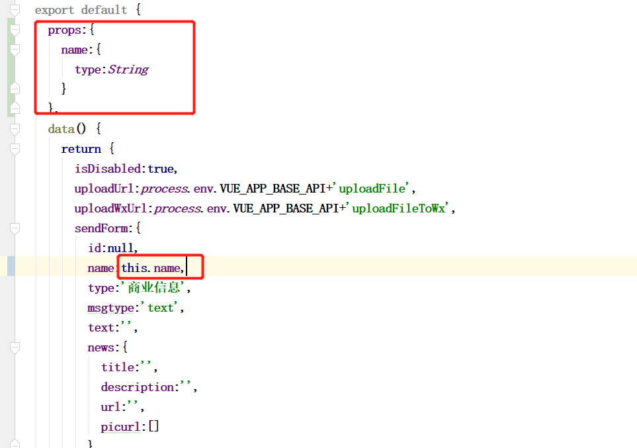The image size is (637, 448).
Task: Click the fold end marker closing props
Action: click(x=15, y=108)
